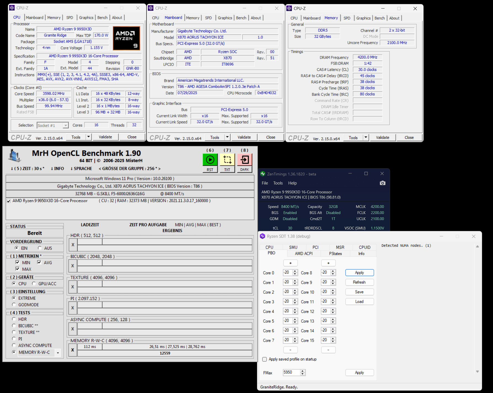
Task: Click minus button below Core 7 column
Action: 291,350
